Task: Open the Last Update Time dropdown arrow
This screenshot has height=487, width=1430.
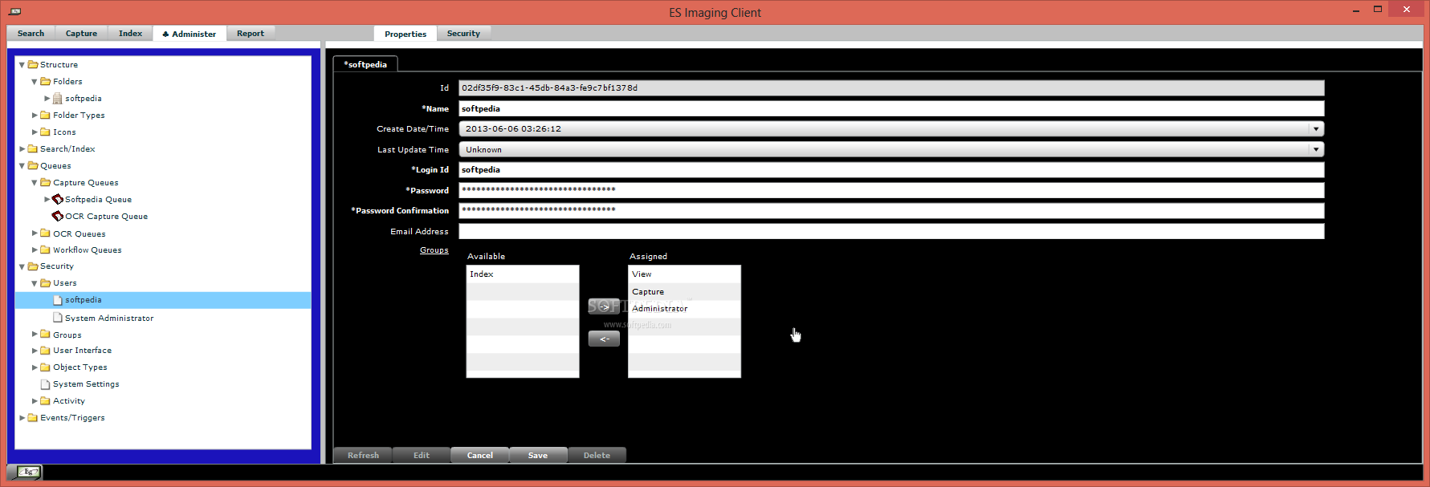Action: [1316, 149]
